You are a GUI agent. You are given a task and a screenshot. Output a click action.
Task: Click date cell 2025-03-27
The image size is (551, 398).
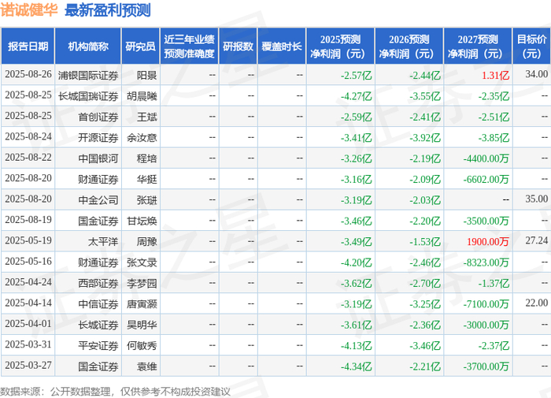[x=28, y=365]
